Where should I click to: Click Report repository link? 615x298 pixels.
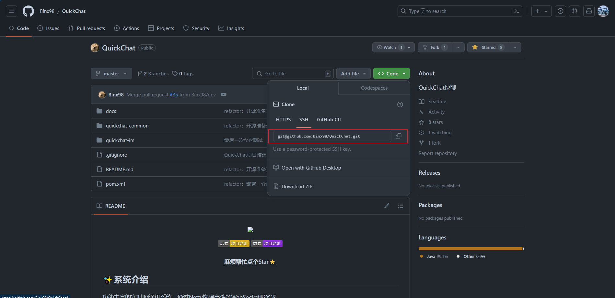coord(438,153)
